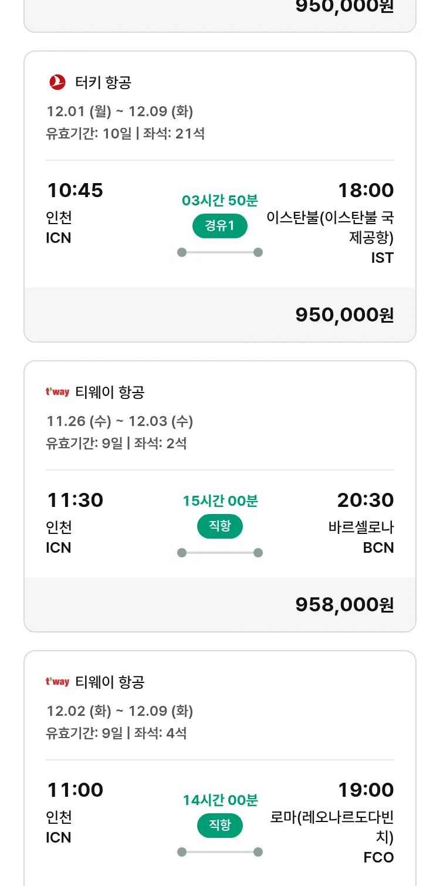Image resolution: width=440 pixels, height=886 pixels.
Task: Tap the 경유1 layover badge
Action: click(220, 226)
